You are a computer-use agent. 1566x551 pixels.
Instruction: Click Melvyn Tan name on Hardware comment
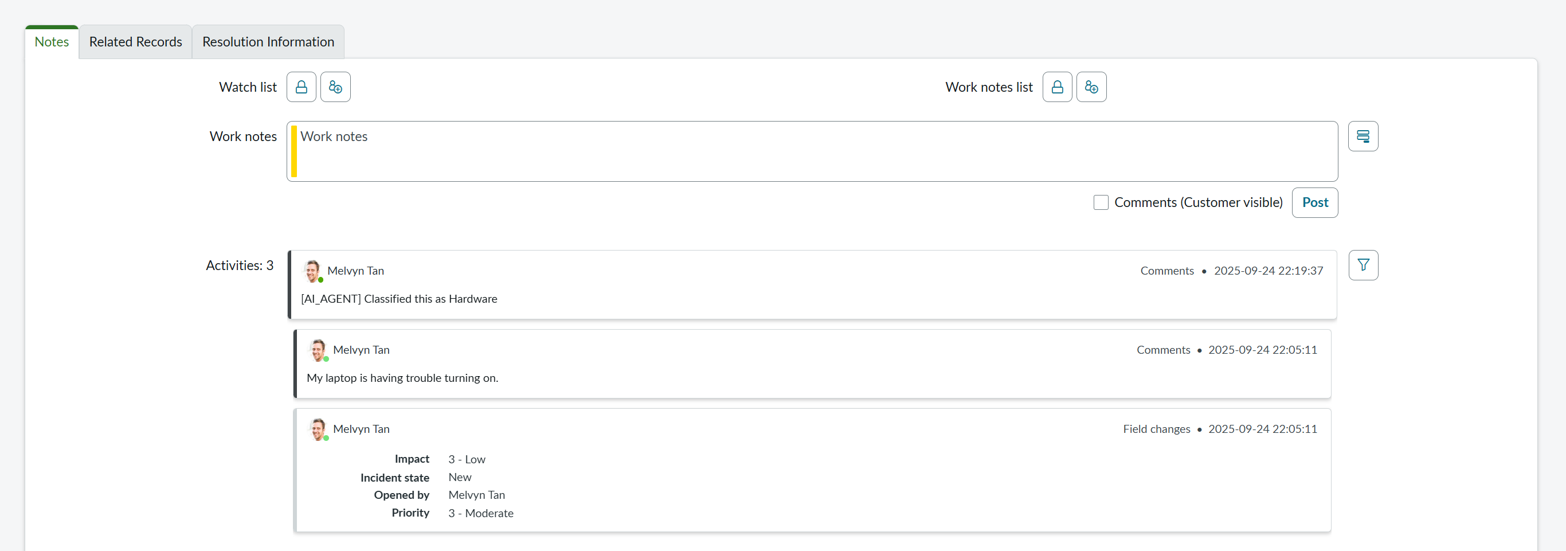[355, 271]
